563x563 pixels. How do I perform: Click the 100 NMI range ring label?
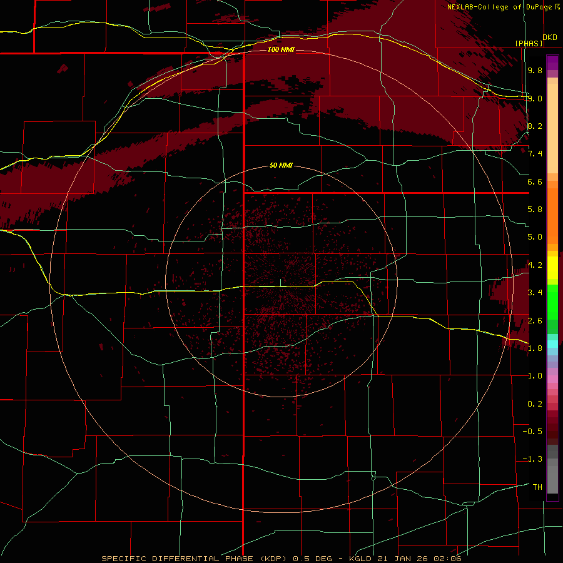(x=281, y=49)
